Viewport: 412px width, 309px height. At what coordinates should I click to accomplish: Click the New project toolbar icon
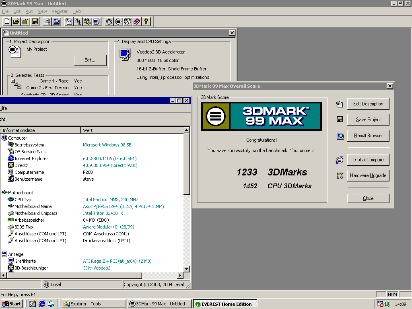(x=7, y=22)
